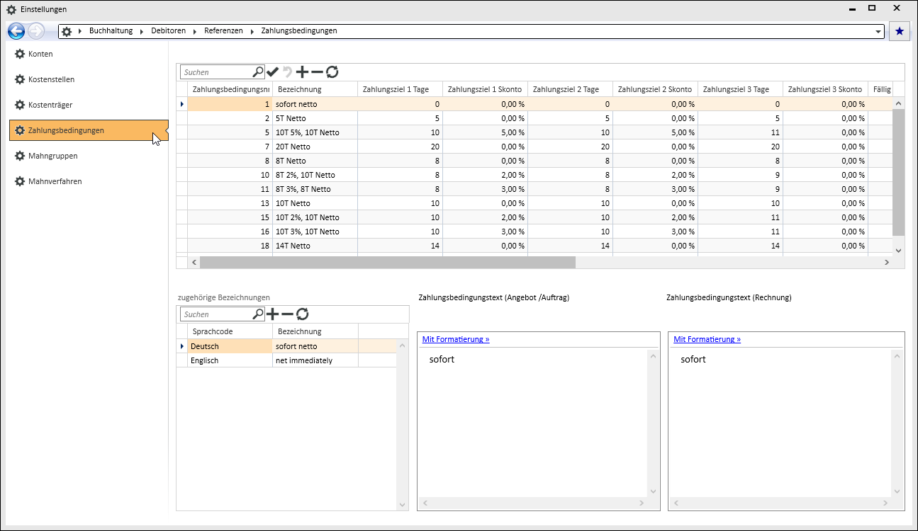Click the plus icon to add payment term

[302, 72]
